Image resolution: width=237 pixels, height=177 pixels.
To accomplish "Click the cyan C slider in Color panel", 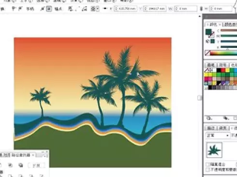I will point(229,30).
